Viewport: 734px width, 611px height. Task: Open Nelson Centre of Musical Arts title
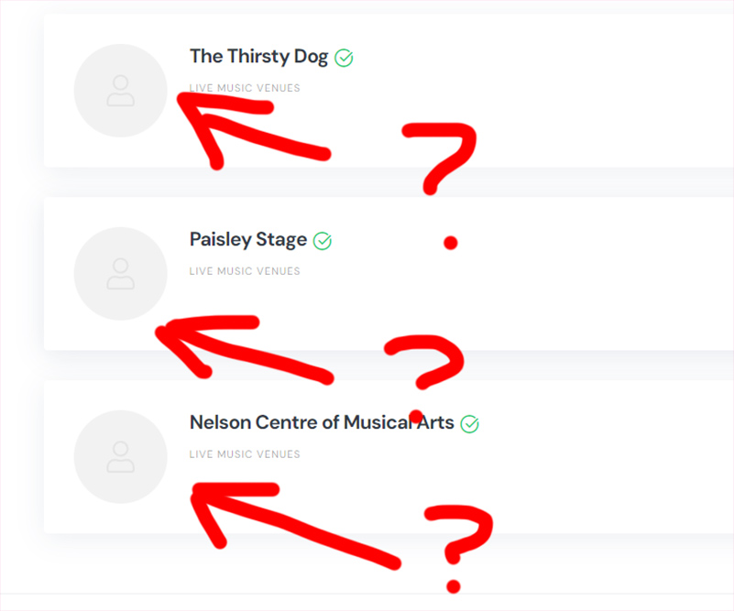click(x=322, y=422)
